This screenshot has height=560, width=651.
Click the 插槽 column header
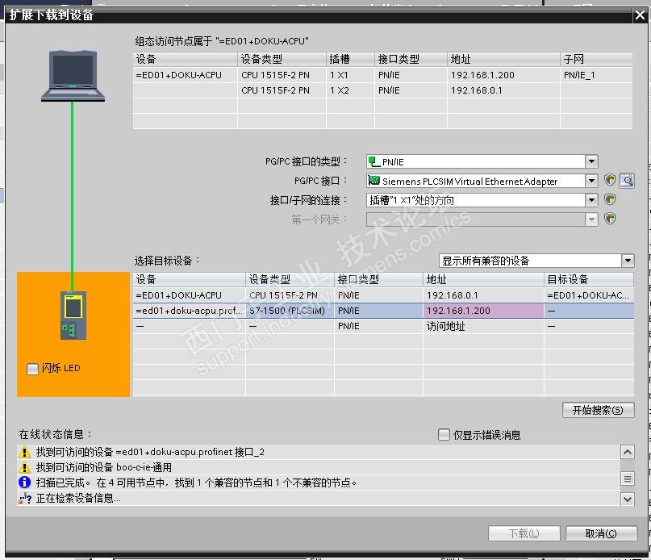350,59
